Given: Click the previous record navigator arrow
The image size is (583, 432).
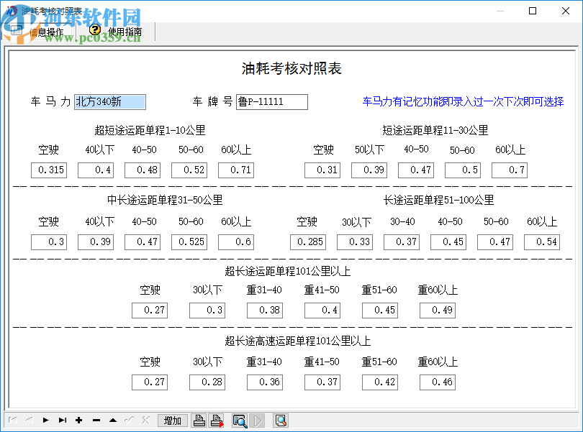Looking at the screenshot, I should click(29, 420).
